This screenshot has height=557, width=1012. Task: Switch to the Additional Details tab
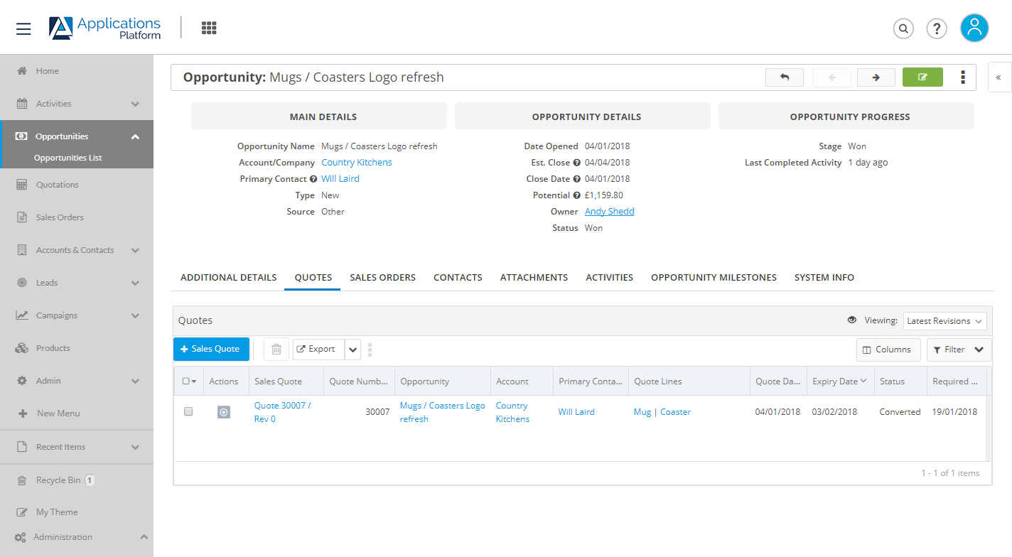click(x=229, y=278)
